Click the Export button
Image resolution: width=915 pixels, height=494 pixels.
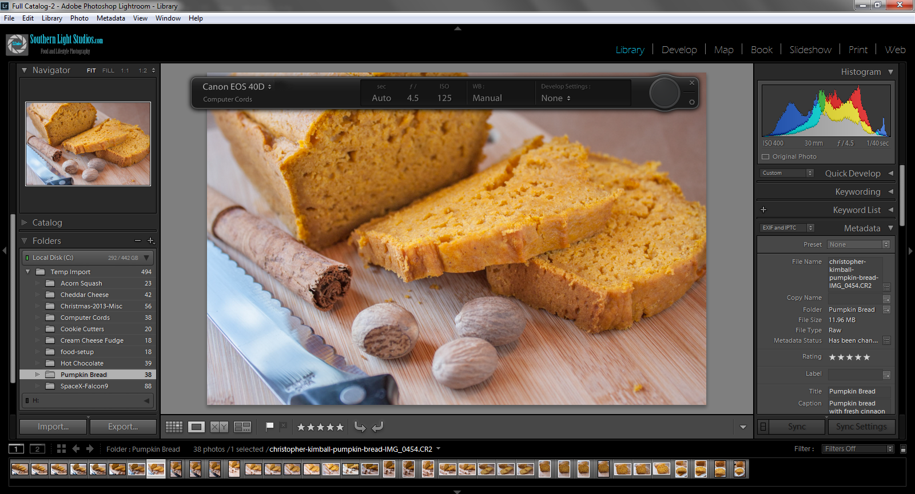tap(123, 427)
